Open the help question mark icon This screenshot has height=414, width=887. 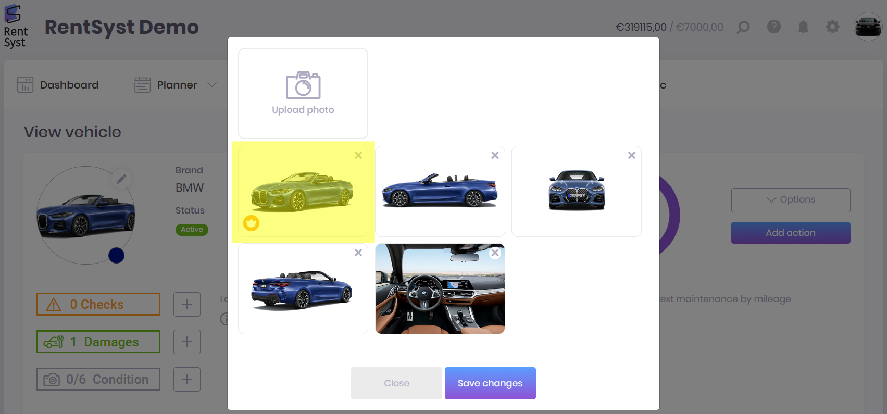coord(773,27)
